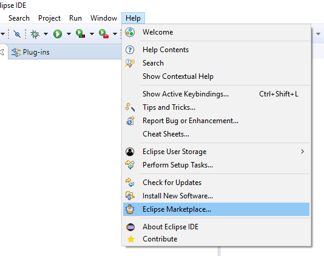This screenshot has width=324, height=256.
Task: Open Tips and Tricks
Action: [x=216, y=107]
